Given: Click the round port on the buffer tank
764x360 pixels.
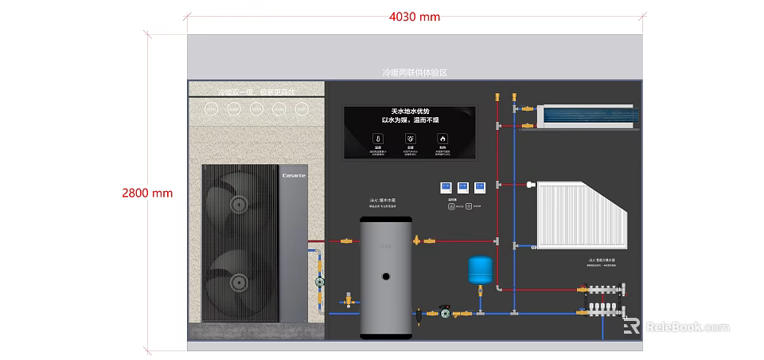Looking at the screenshot, I should tap(386, 276).
